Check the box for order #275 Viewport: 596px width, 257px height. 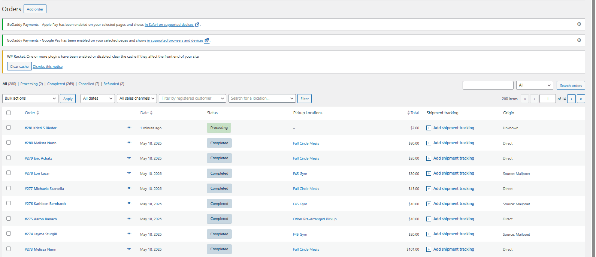[x=9, y=218]
